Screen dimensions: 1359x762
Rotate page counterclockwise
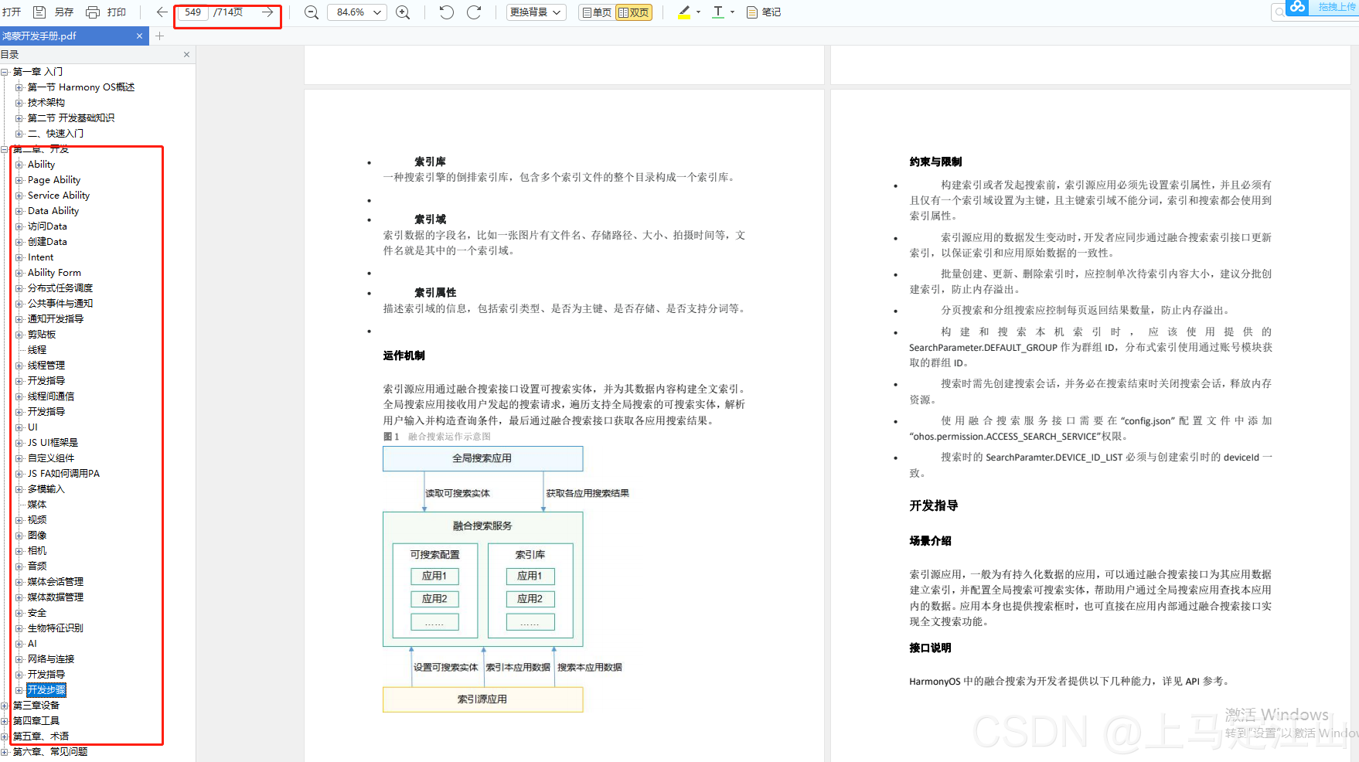click(x=447, y=12)
